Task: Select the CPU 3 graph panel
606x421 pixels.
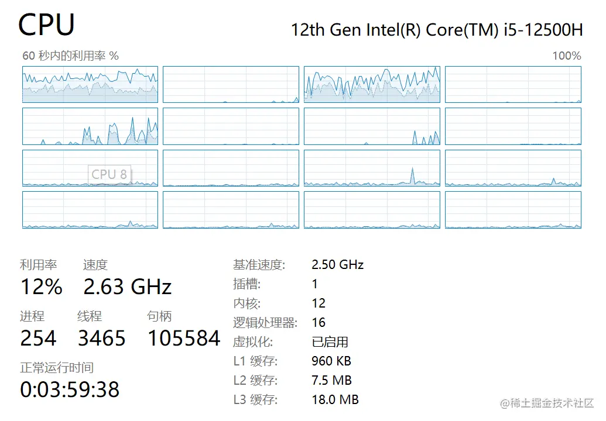Action: (x=513, y=84)
